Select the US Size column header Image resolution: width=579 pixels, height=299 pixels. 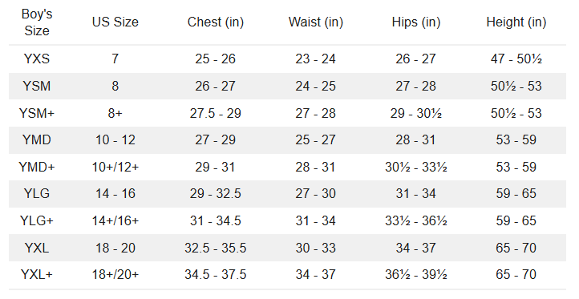pyautogui.click(x=115, y=22)
